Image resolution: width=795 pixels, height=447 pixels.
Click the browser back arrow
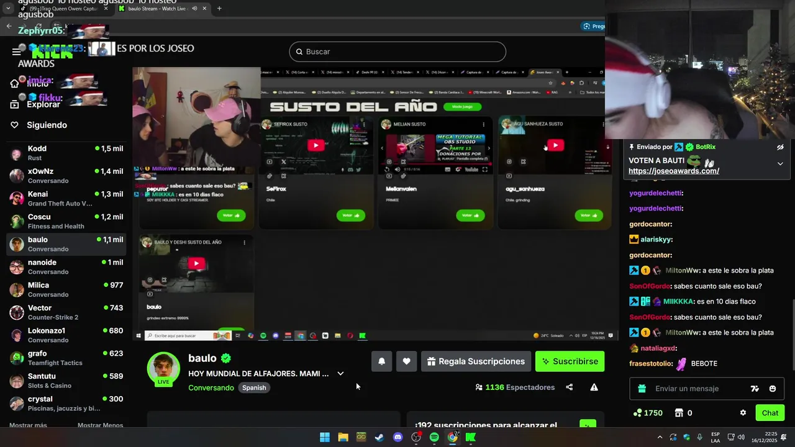click(9, 26)
